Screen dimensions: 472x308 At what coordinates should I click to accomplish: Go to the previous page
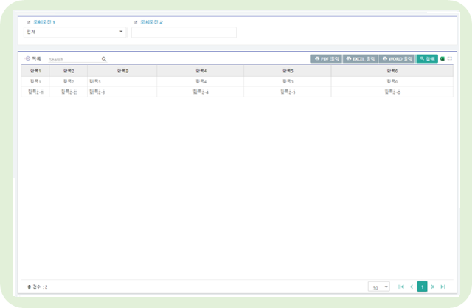(x=412, y=287)
